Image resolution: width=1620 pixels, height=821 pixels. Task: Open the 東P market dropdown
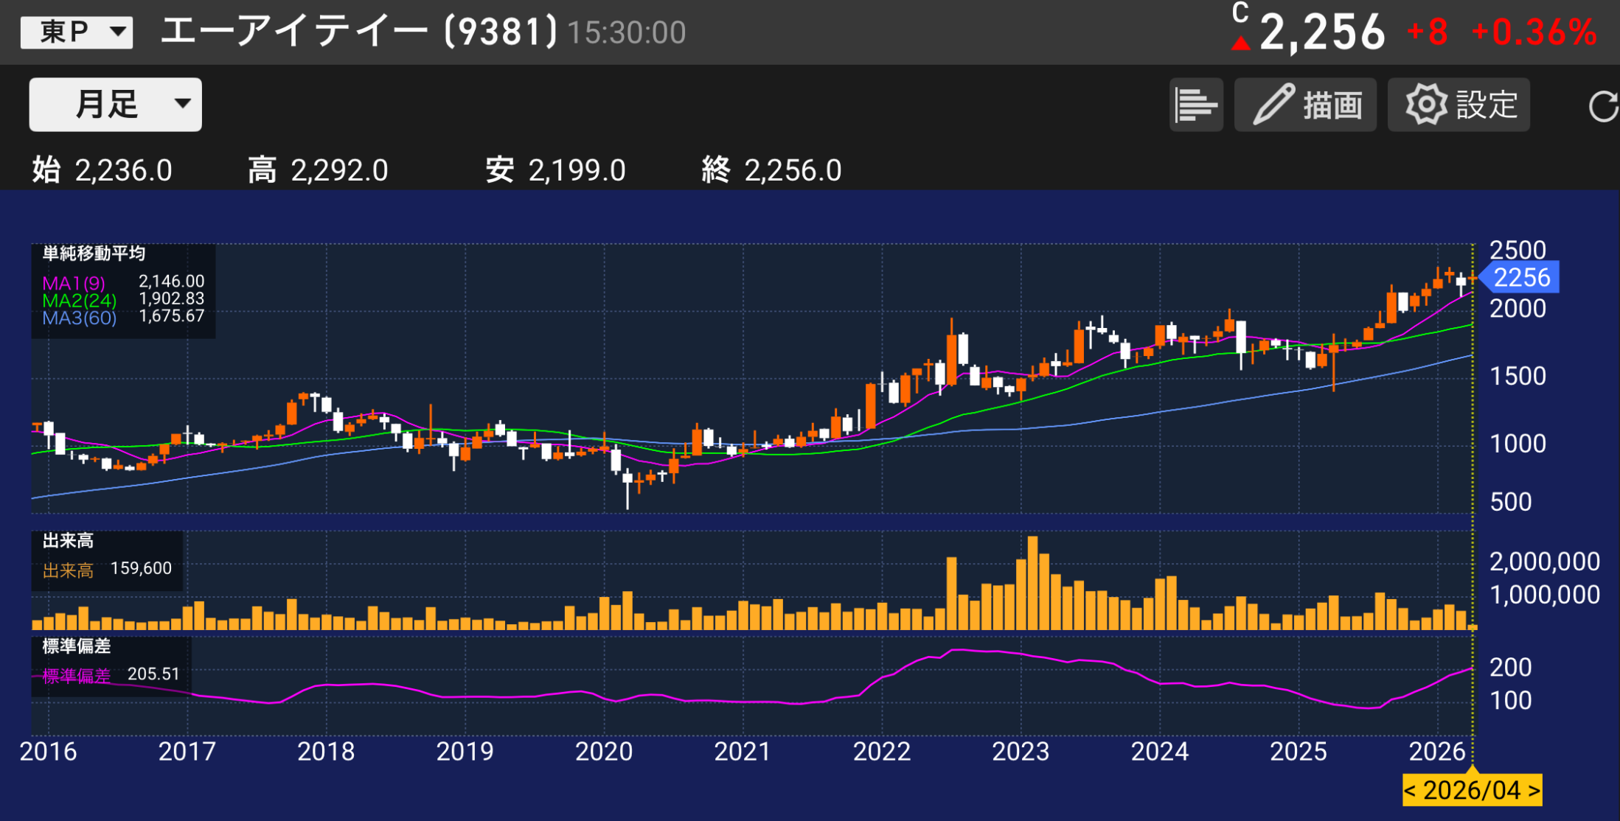77,32
